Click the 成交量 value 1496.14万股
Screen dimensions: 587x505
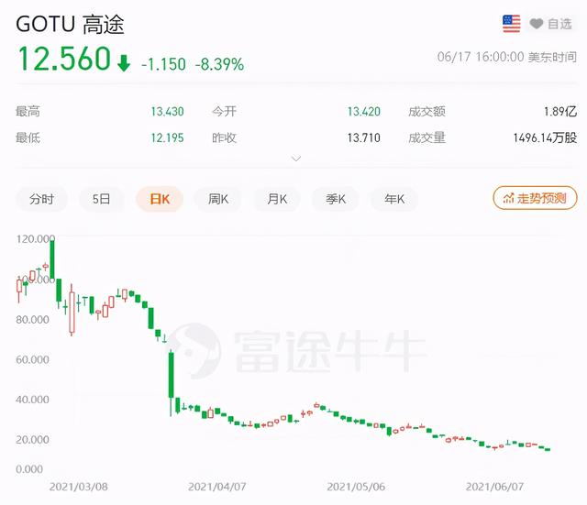point(545,138)
